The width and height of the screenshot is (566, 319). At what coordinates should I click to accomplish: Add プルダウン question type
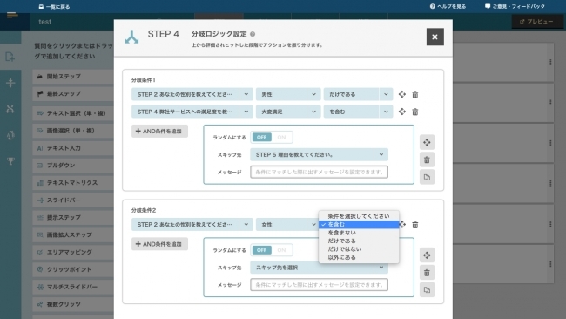tap(73, 166)
